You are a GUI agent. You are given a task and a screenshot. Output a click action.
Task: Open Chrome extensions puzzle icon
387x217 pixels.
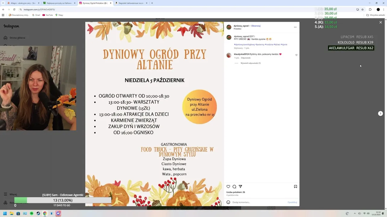coord(370,9)
